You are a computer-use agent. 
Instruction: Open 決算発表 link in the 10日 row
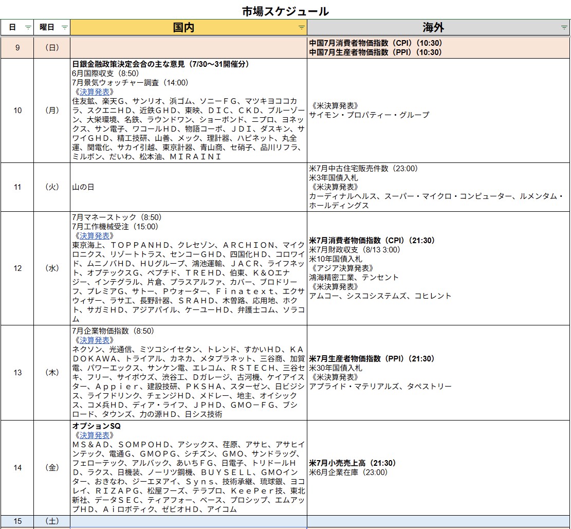coord(95,92)
